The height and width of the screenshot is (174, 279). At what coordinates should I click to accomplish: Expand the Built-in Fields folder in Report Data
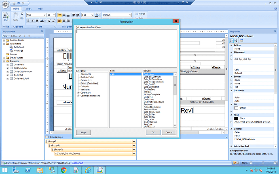4,40
